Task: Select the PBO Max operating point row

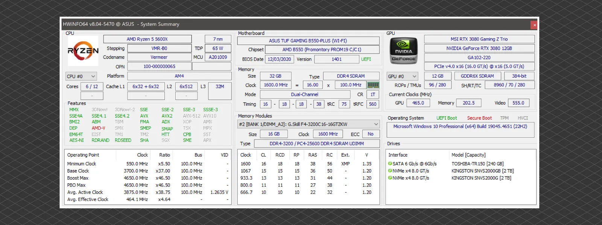Action: (148, 185)
